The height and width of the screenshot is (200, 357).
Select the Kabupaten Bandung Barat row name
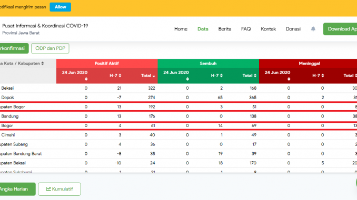pos(21,154)
